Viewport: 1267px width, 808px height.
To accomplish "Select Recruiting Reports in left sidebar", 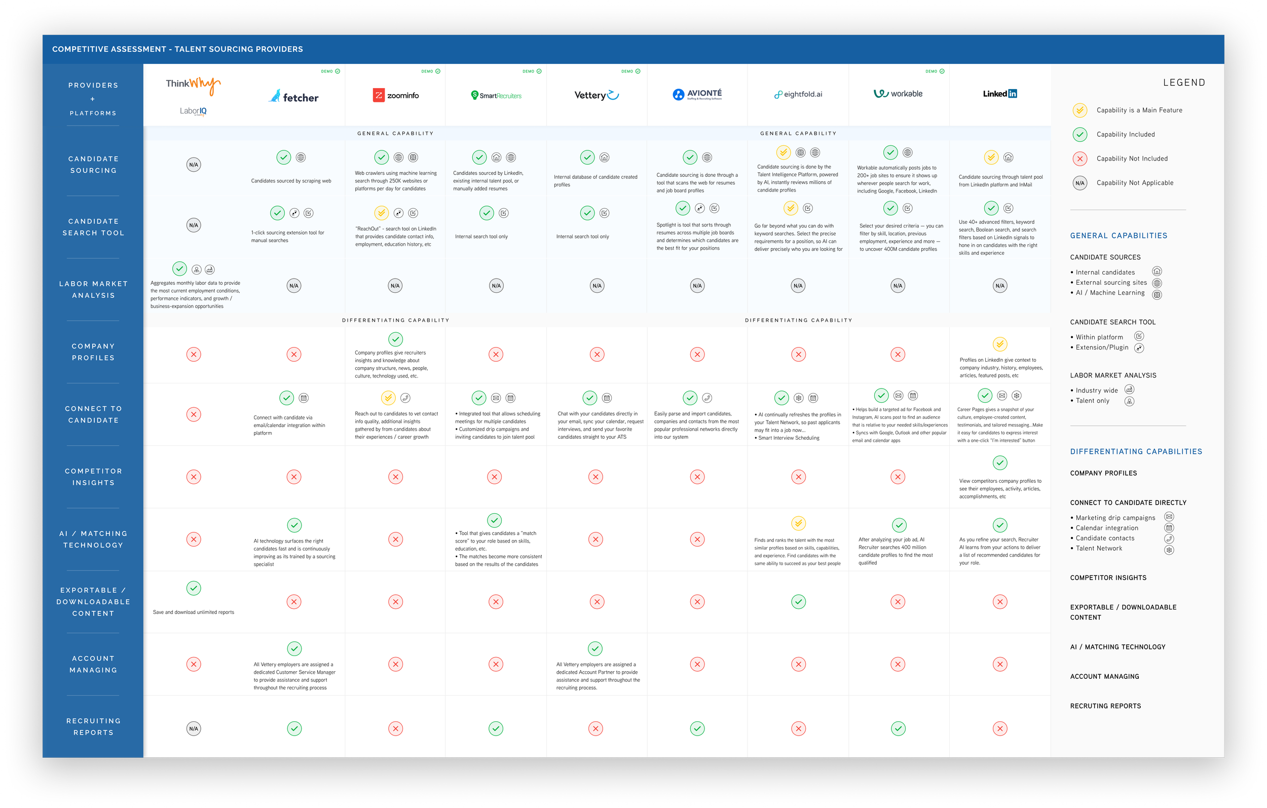I will pos(93,726).
